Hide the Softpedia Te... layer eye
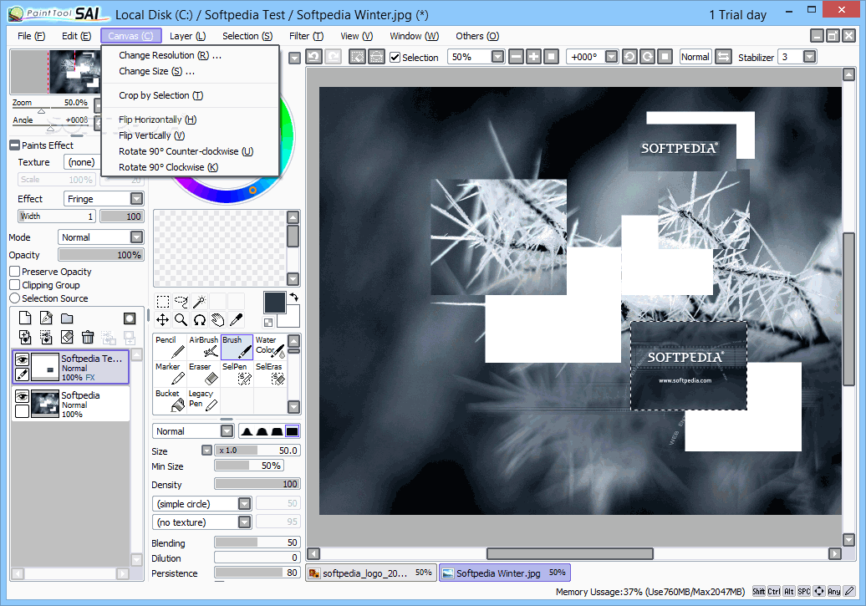This screenshot has height=606, width=866. click(22, 359)
